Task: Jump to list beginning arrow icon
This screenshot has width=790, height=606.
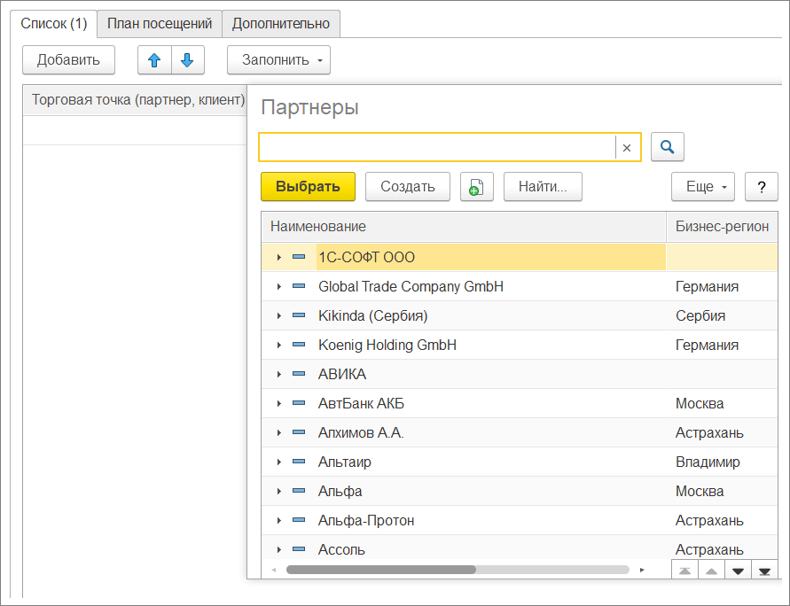Action: tap(684, 571)
